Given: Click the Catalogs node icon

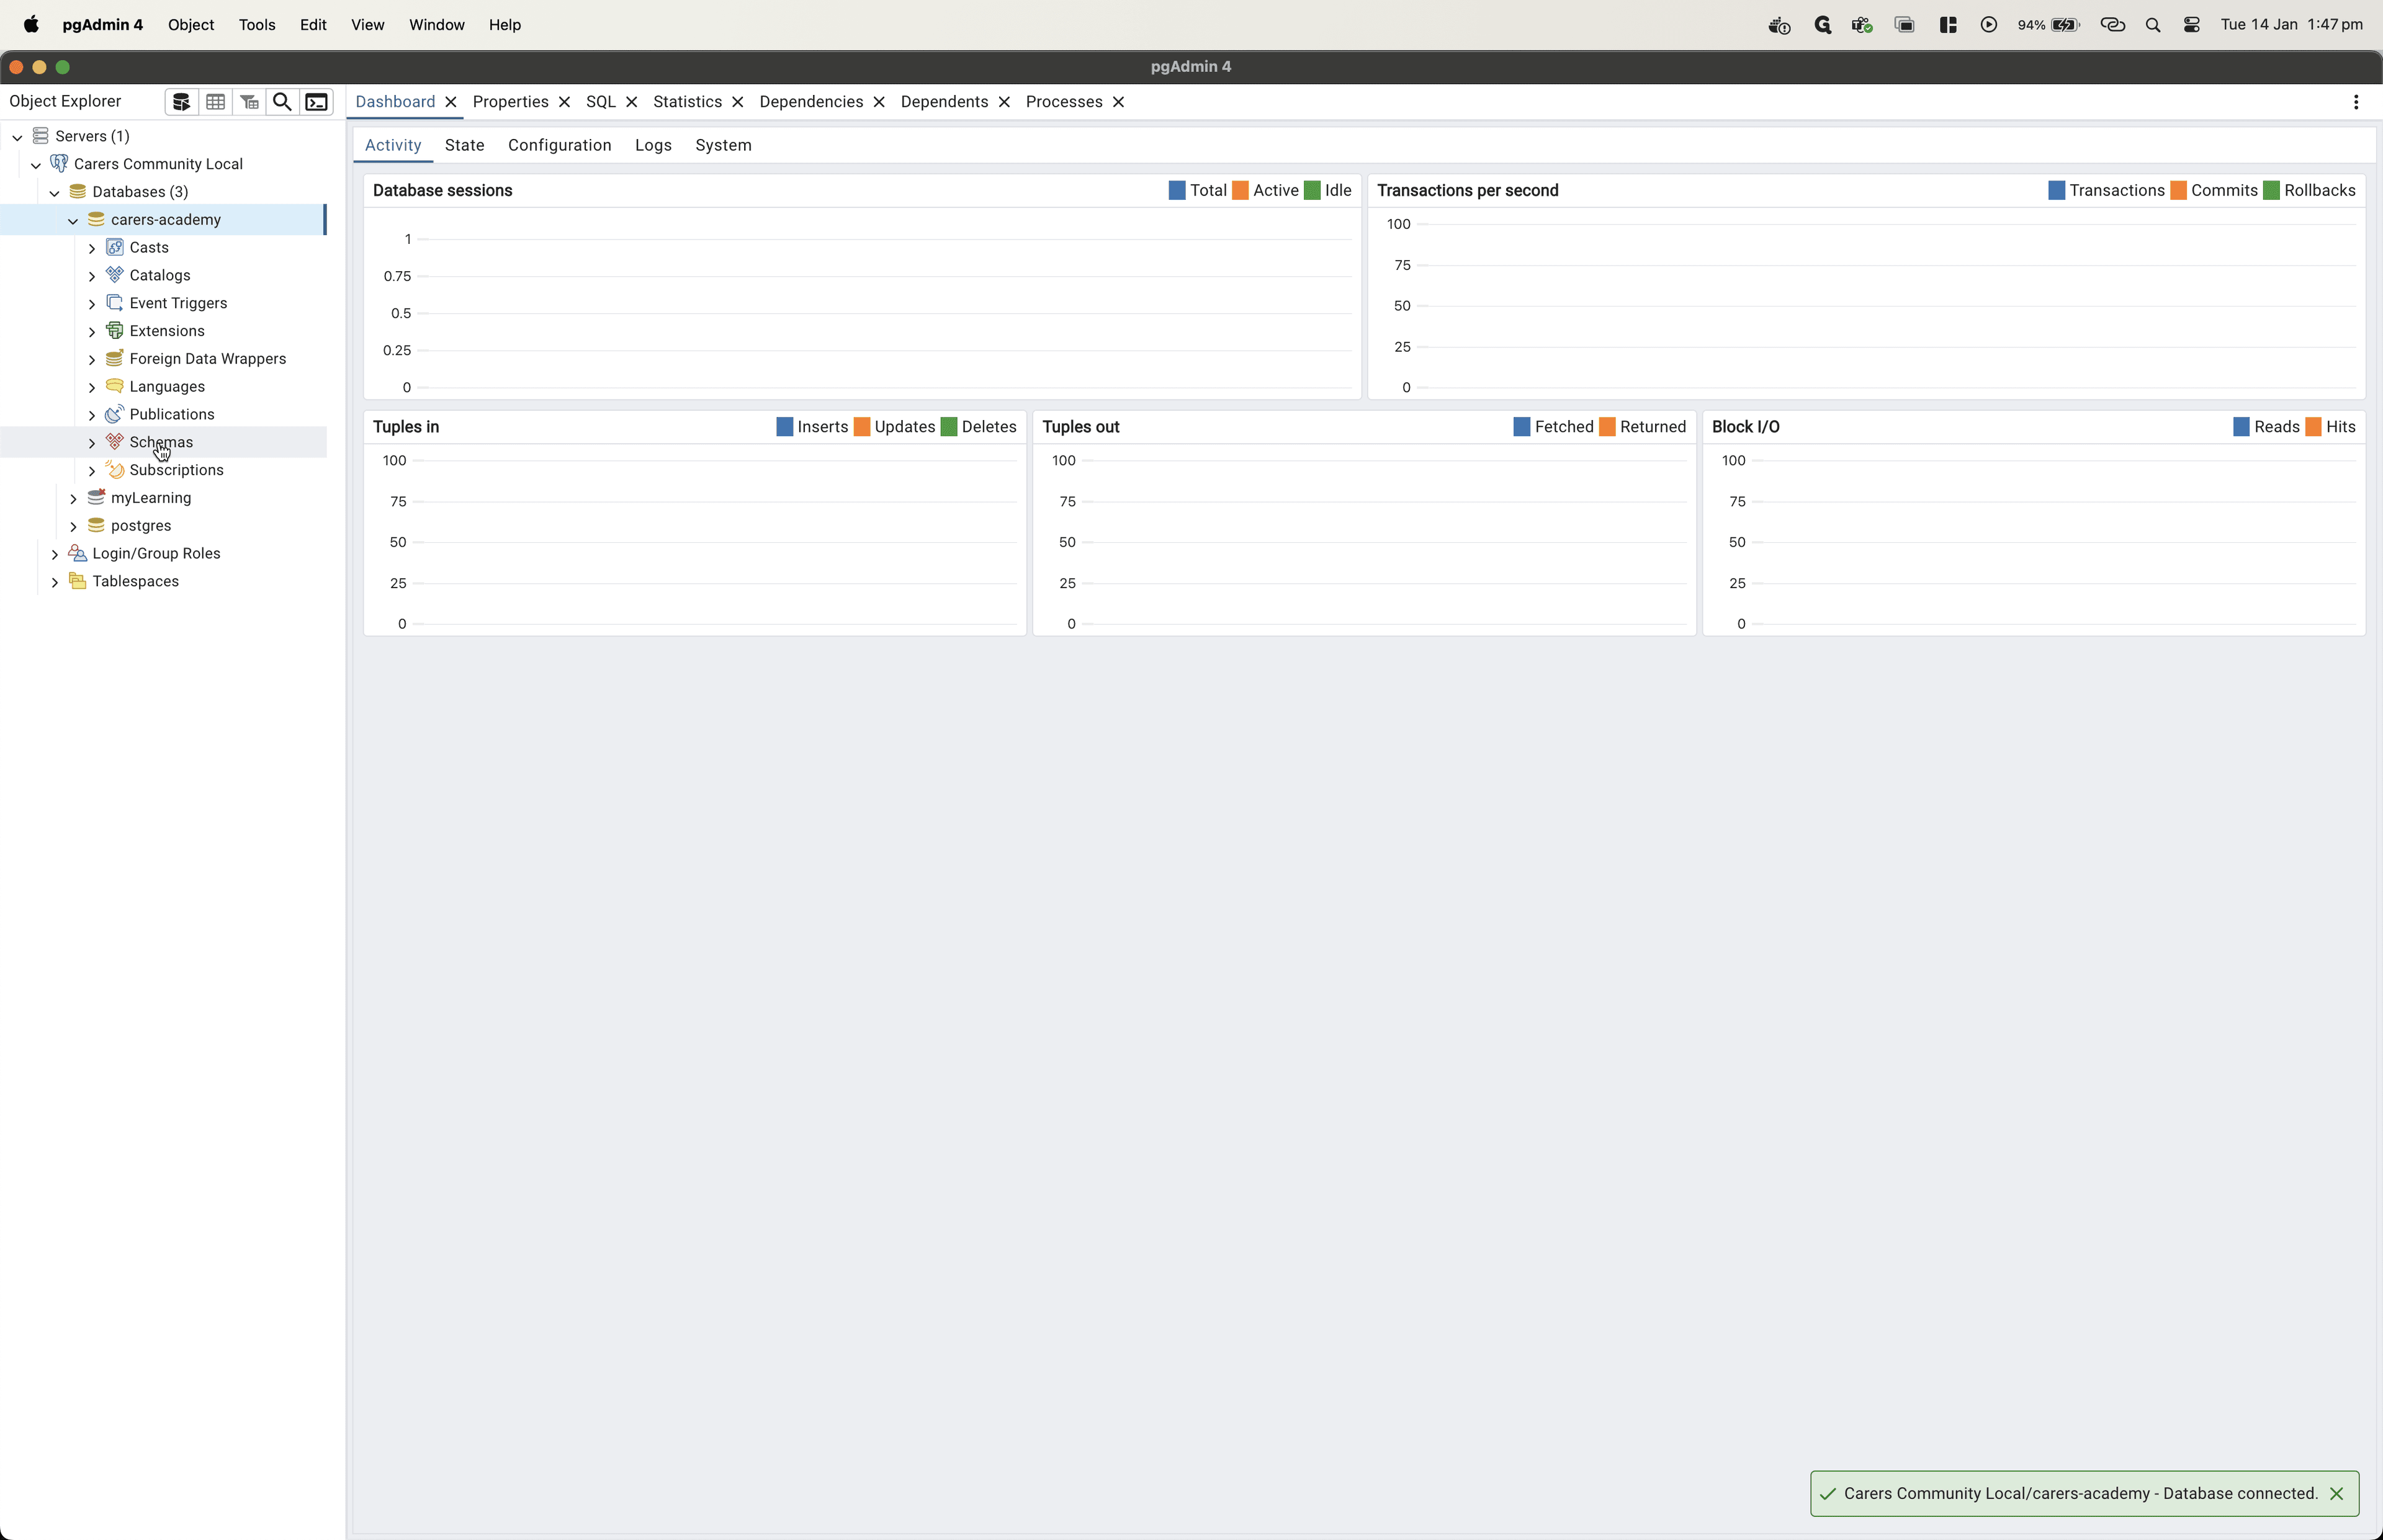Looking at the screenshot, I should [115, 275].
